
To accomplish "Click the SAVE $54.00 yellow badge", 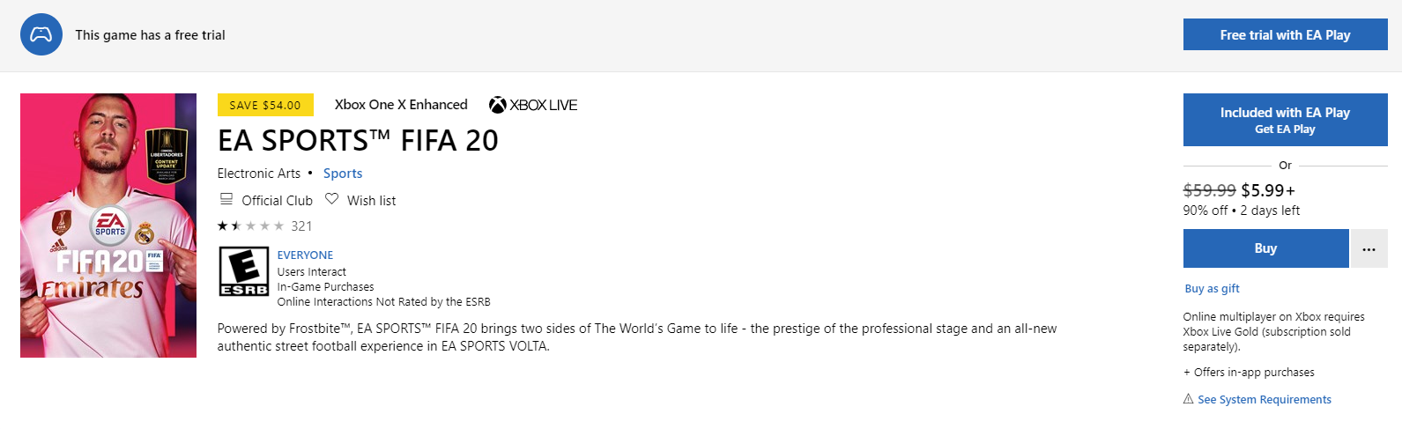I will point(264,105).
